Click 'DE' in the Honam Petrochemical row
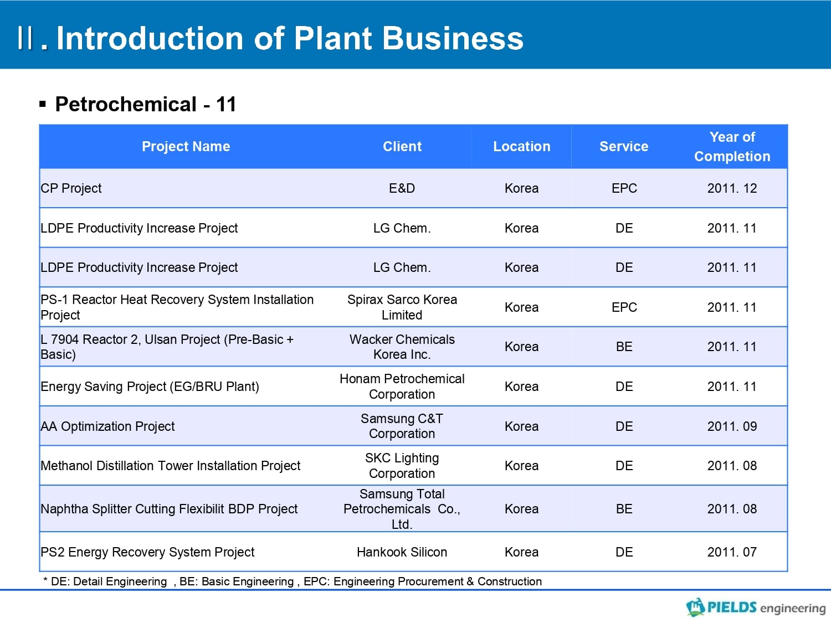 tap(624, 387)
